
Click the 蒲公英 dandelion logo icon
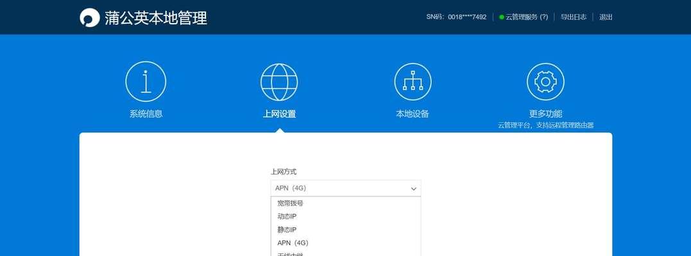click(90, 17)
